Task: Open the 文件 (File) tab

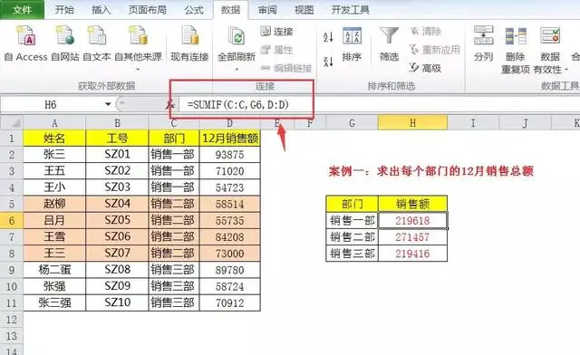Action: point(22,10)
